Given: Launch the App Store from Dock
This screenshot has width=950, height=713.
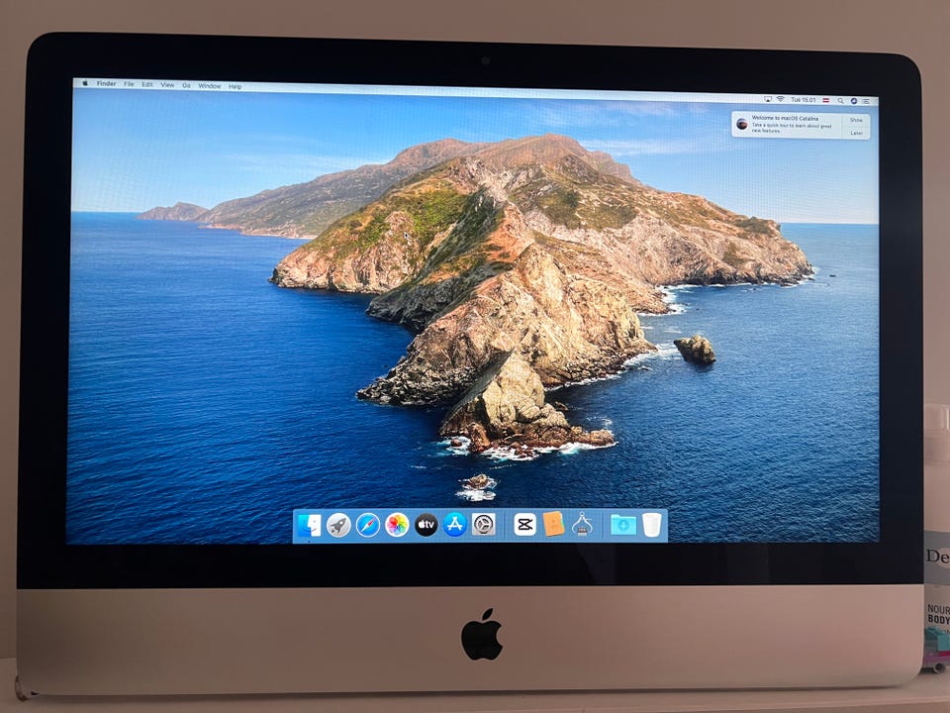Looking at the screenshot, I should (x=454, y=525).
